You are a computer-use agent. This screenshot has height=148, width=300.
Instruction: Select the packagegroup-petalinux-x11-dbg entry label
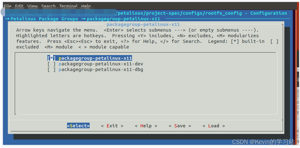point(101,69)
